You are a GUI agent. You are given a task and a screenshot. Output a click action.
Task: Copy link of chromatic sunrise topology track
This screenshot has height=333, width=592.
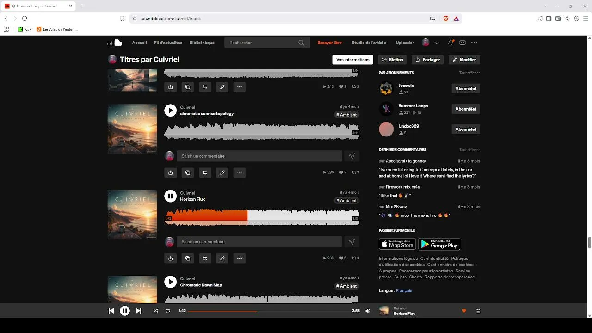(188, 173)
